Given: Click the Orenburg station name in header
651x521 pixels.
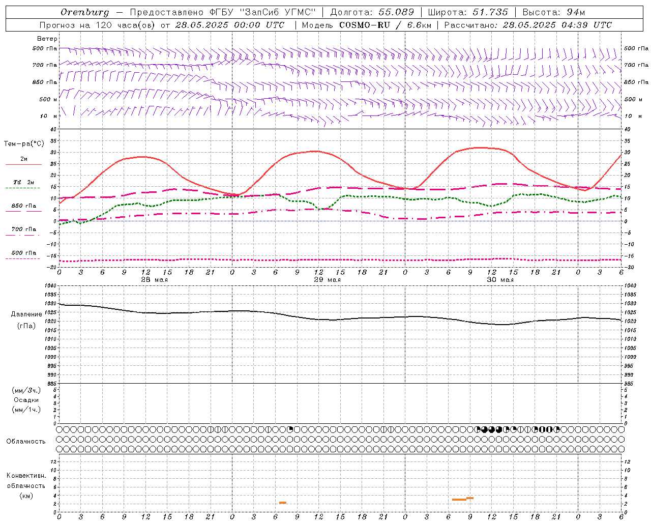Looking at the screenshot, I should 84,12.
